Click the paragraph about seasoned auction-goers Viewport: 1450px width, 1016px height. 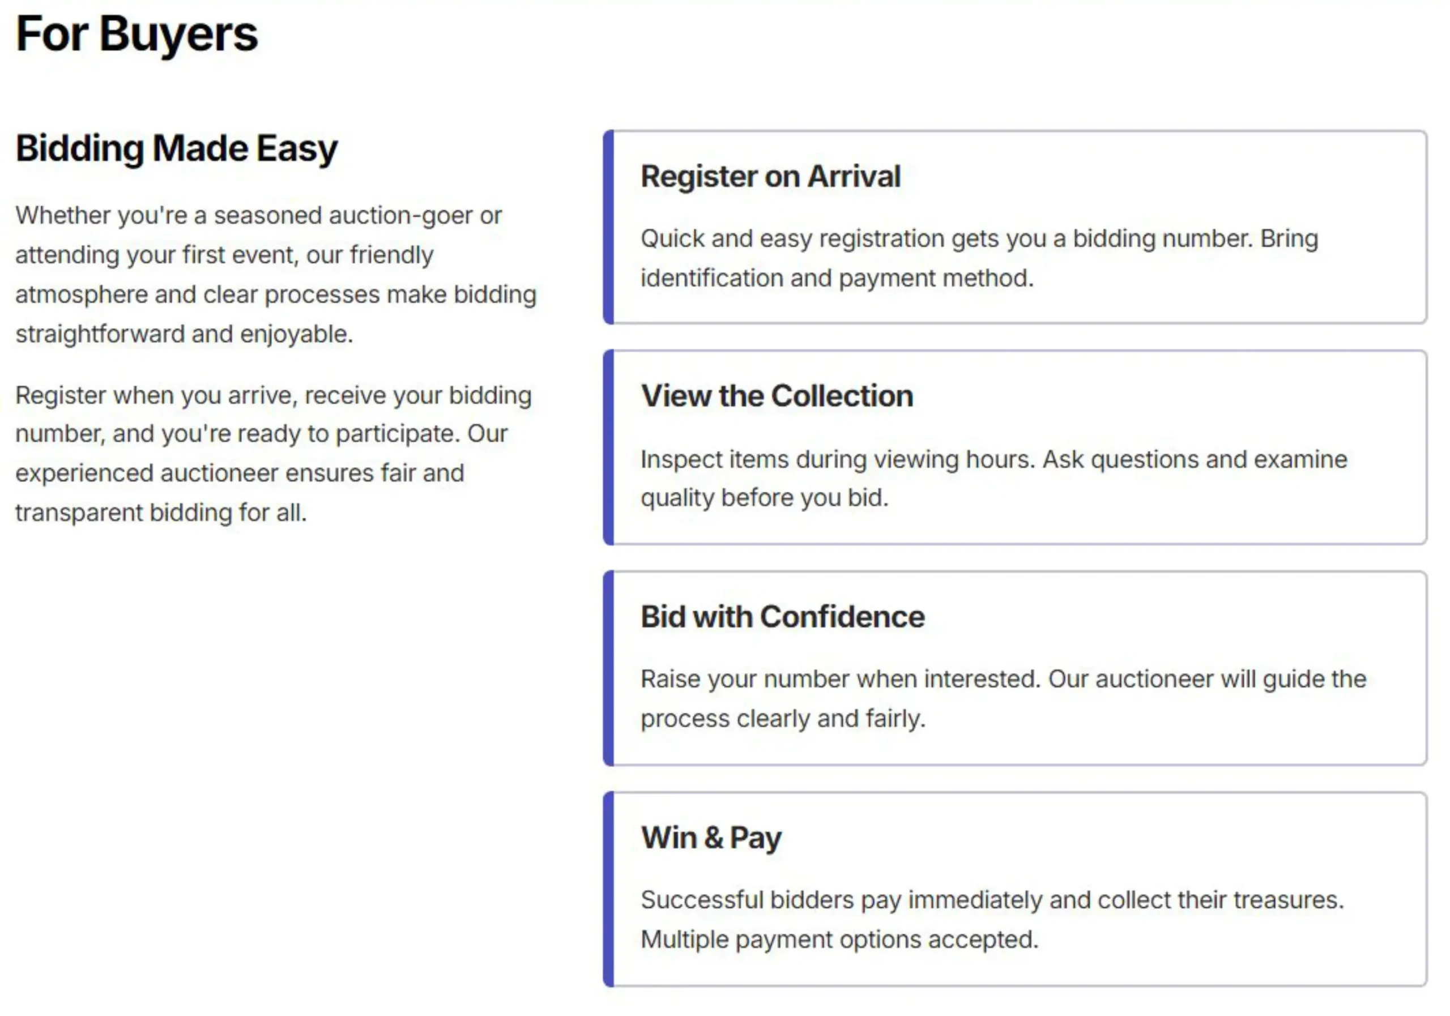point(275,275)
